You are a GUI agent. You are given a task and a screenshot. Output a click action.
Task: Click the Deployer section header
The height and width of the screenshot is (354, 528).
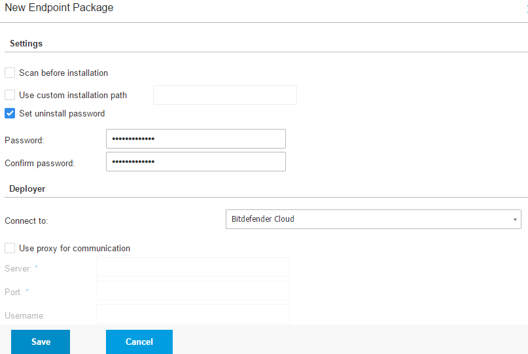pos(27,188)
